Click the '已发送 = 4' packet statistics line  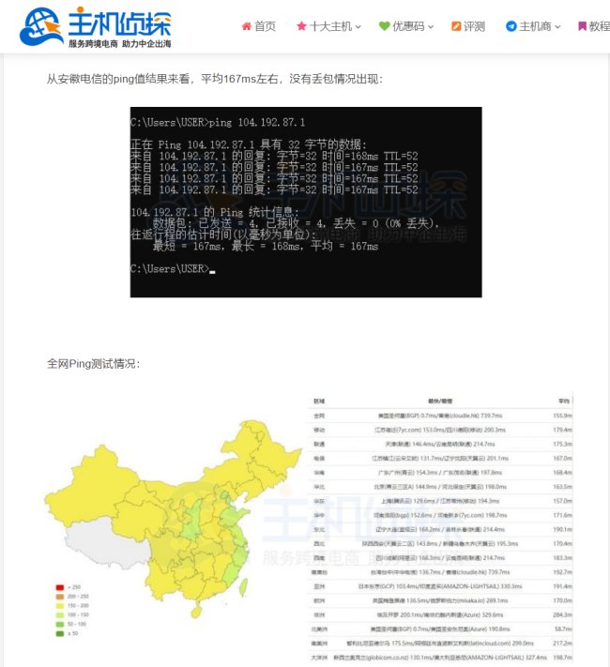pyautogui.click(x=297, y=223)
